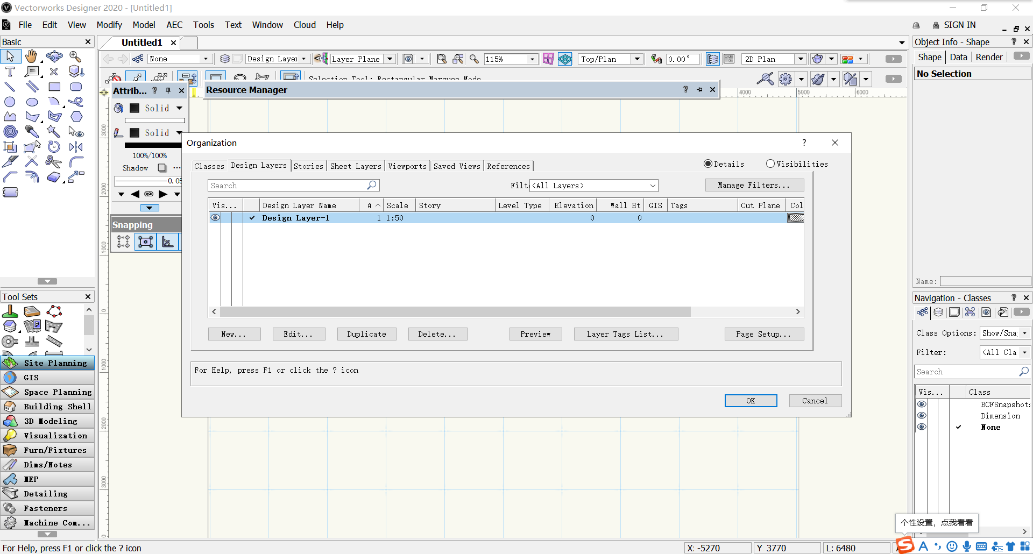The image size is (1033, 554).
Task: Select the Rotate tool
Action: click(x=54, y=146)
